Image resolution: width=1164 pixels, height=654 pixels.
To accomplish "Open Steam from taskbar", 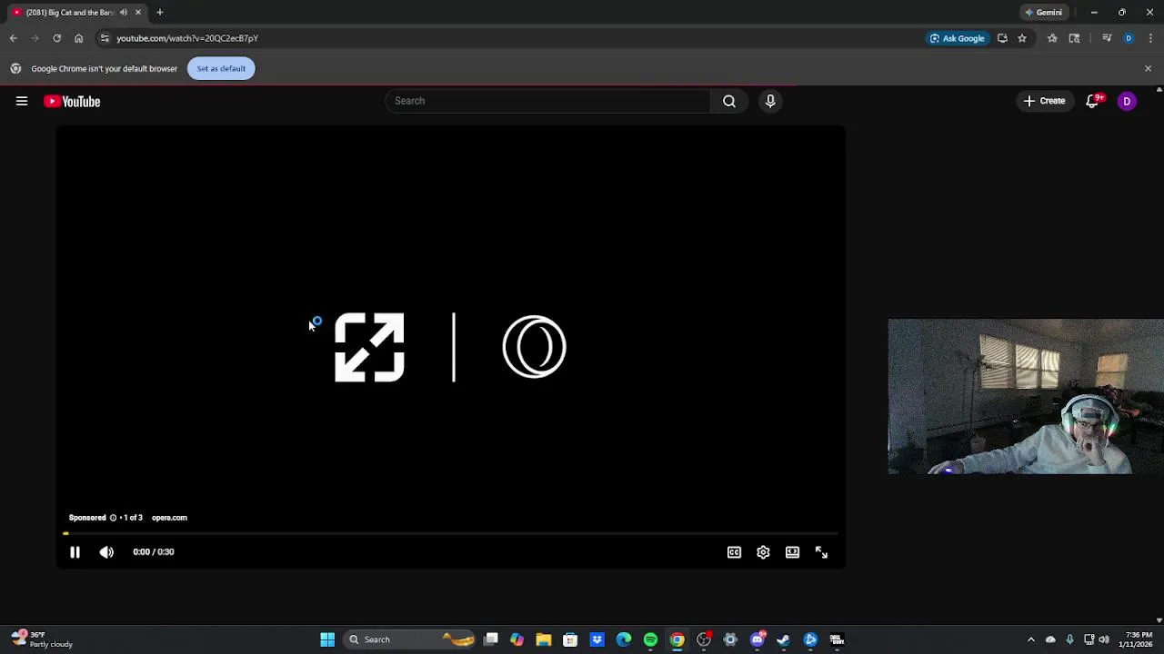I will point(784,639).
